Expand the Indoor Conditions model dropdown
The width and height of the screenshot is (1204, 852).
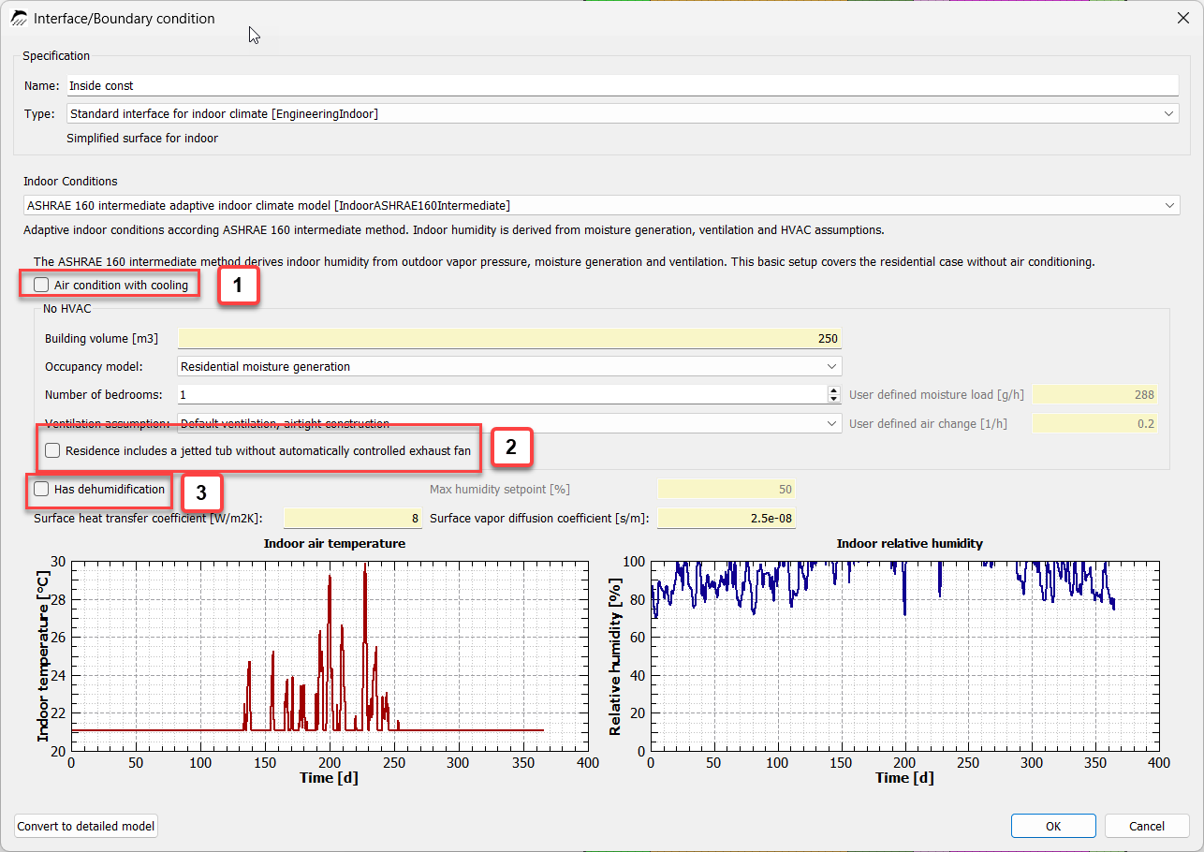coord(601,205)
